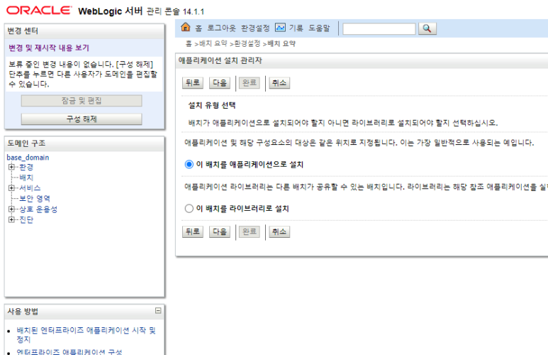Click the 잠금 및 편집 button
Viewport: 548px width, 355px height.
[82, 101]
